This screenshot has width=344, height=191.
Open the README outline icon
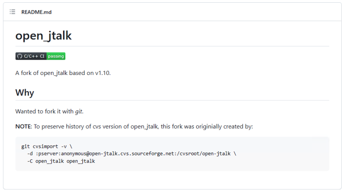point(13,12)
